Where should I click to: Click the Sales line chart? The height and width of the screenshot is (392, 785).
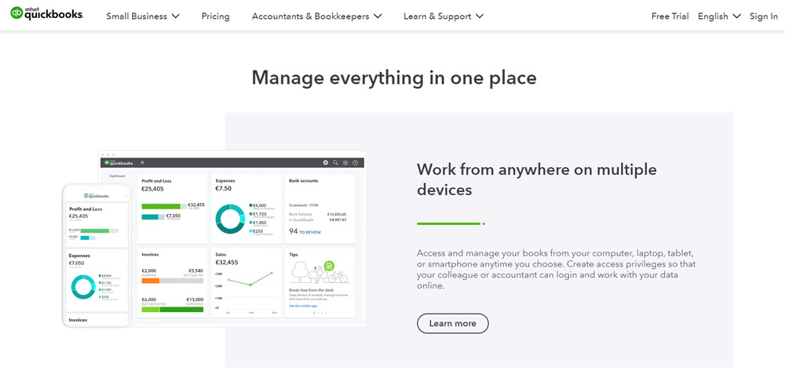250,279
